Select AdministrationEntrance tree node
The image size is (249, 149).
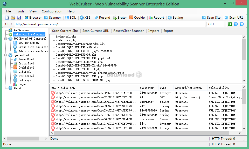click(33, 51)
